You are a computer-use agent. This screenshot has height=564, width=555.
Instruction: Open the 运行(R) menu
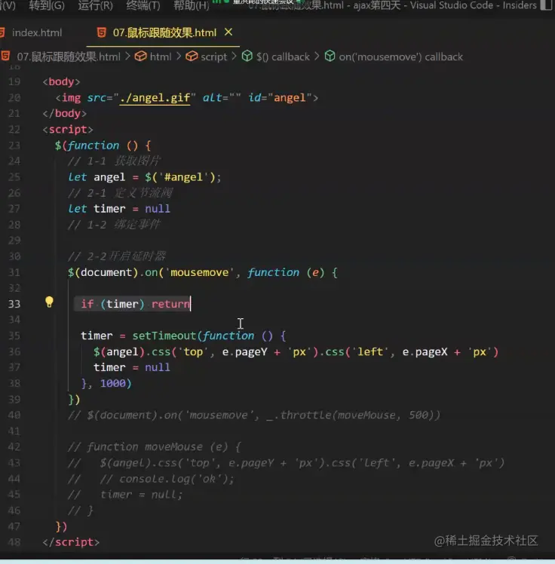pos(95,5)
